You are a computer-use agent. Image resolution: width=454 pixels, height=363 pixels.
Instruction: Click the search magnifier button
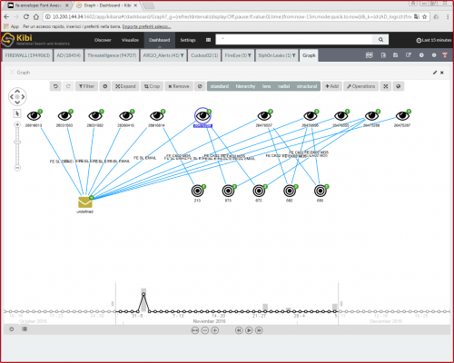(x=380, y=40)
